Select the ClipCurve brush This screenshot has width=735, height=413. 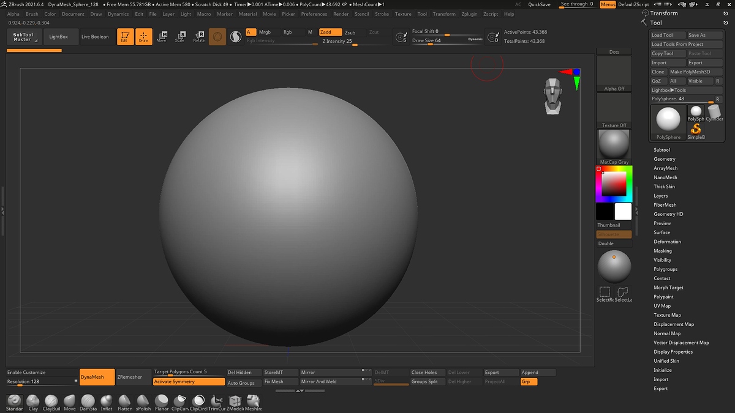[x=180, y=403]
